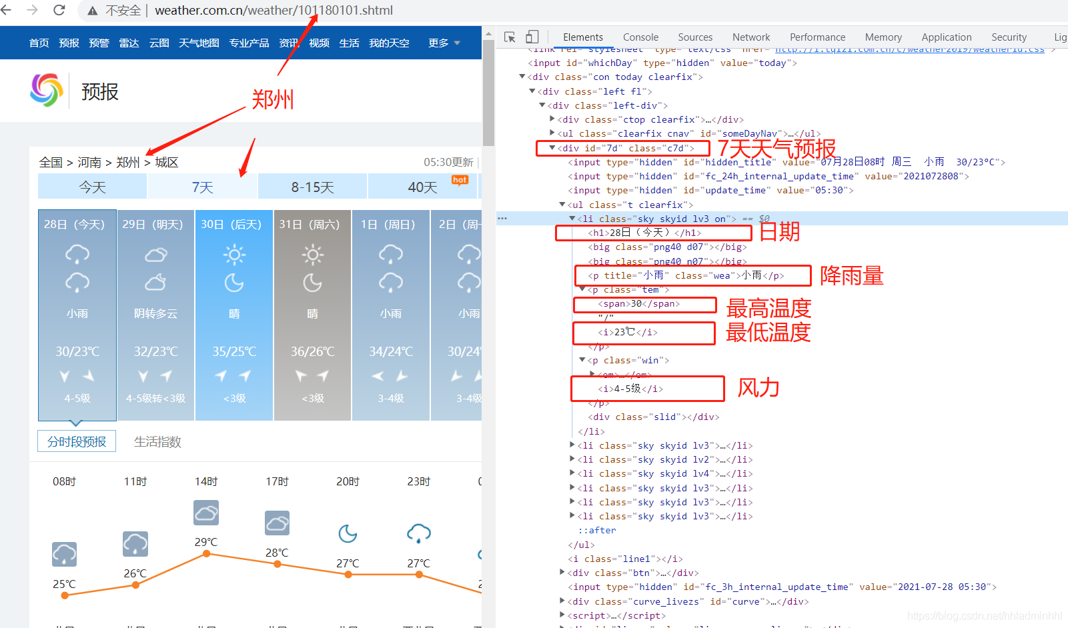Click the sun icon on the 30日 card
The height and width of the screenshot is (628, 1068).
[x=234, y=255]
